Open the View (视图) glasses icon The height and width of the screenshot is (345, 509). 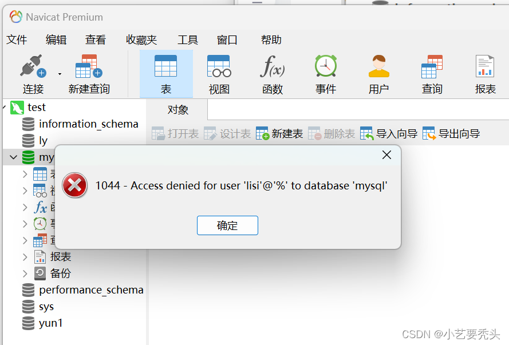click(219, 66)
